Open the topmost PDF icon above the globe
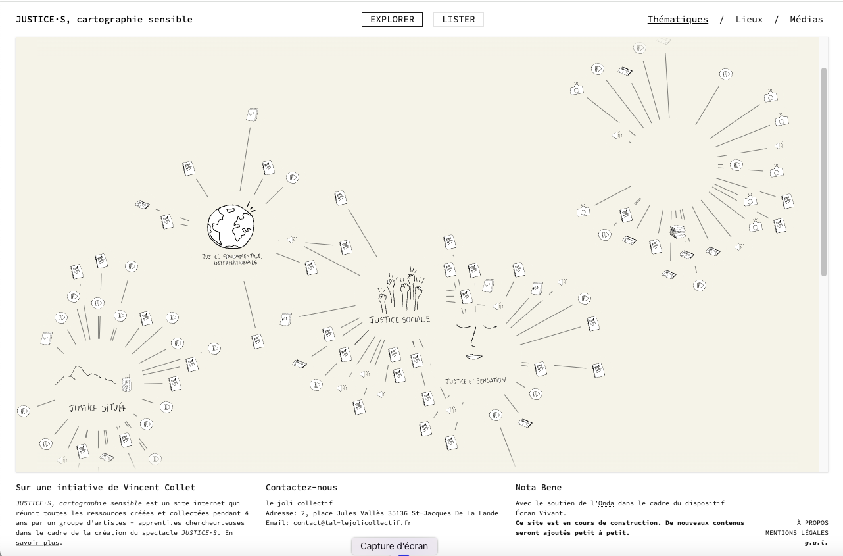Image resolution: width=843 pixels, height=556 pixels. 252,114
